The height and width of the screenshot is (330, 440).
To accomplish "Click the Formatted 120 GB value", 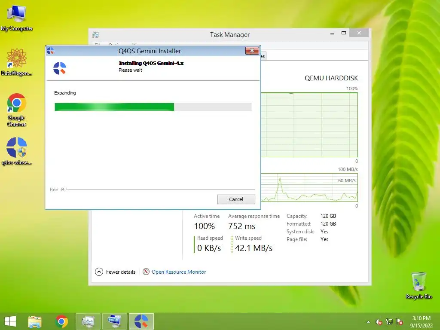I will point(328,223).
